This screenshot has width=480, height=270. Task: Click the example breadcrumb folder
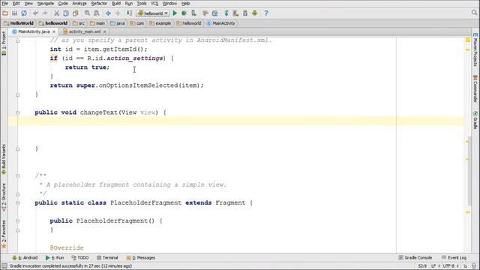(x=160, y=23)
